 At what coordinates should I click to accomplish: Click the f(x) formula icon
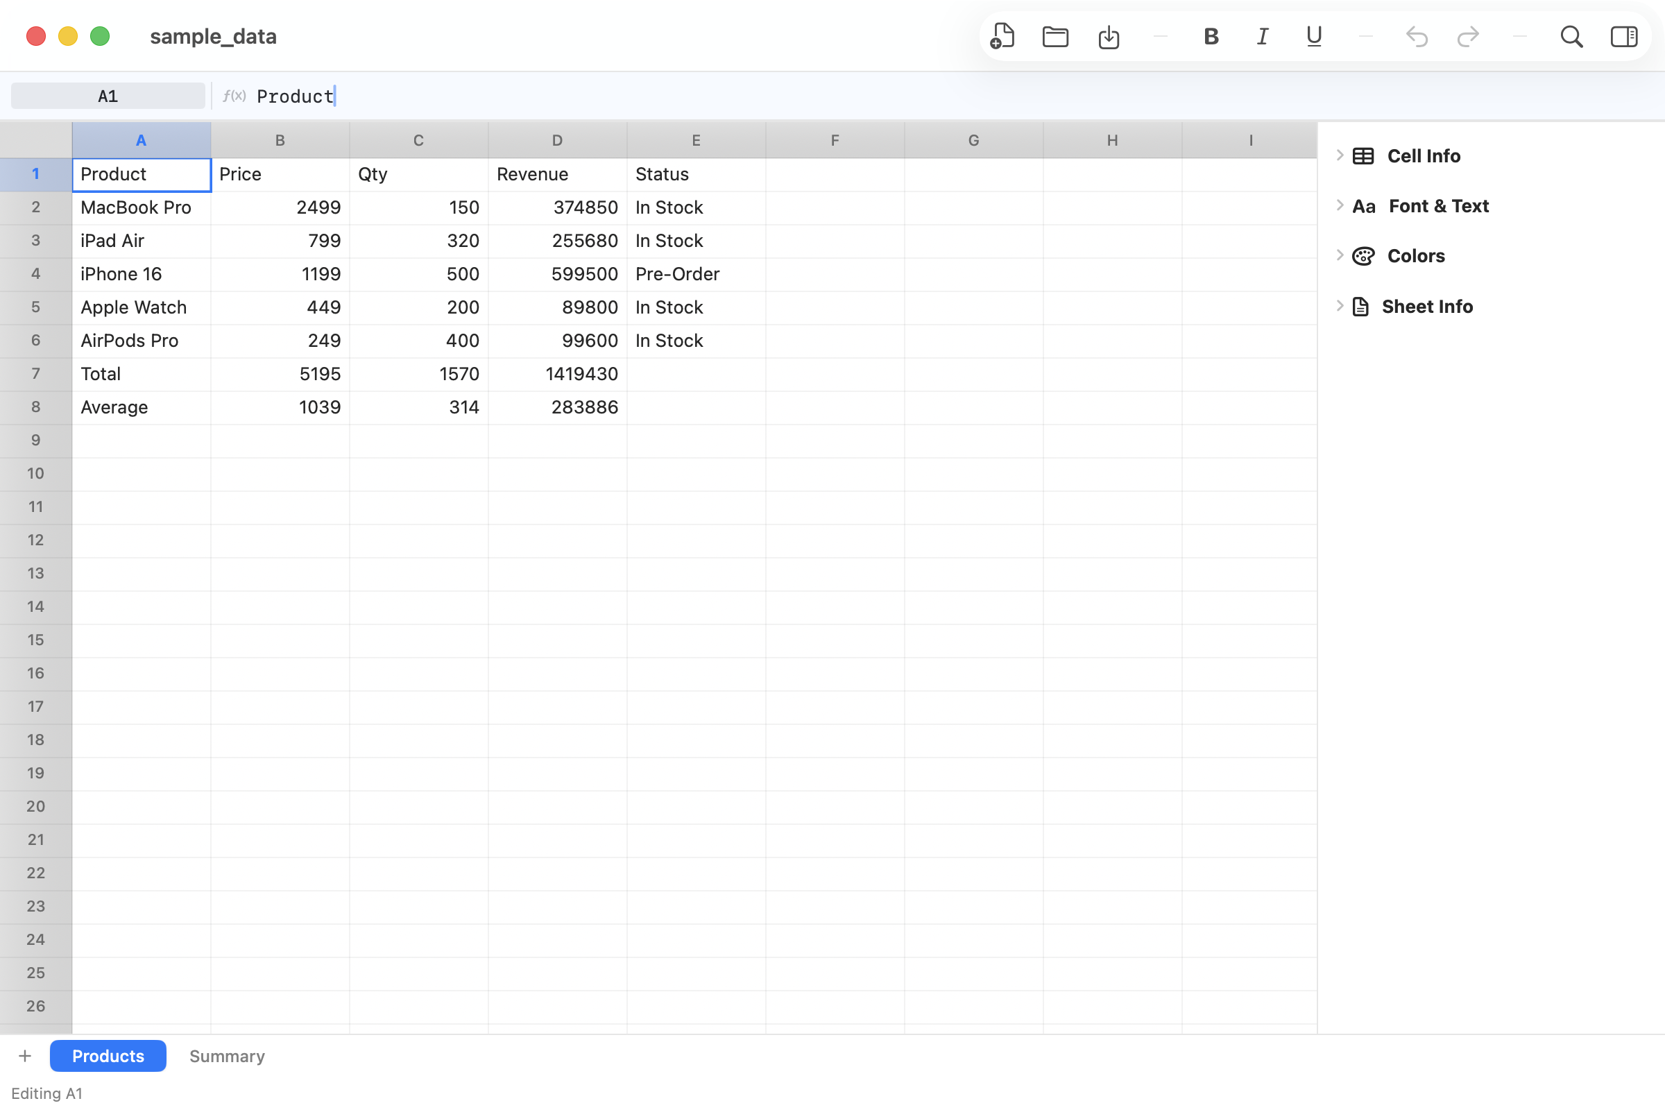click(x=234, y=96)
